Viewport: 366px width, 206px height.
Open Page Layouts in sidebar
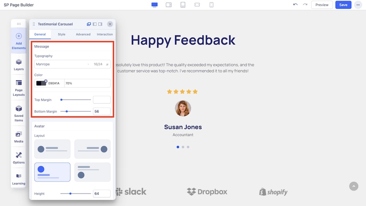point(19,88)
